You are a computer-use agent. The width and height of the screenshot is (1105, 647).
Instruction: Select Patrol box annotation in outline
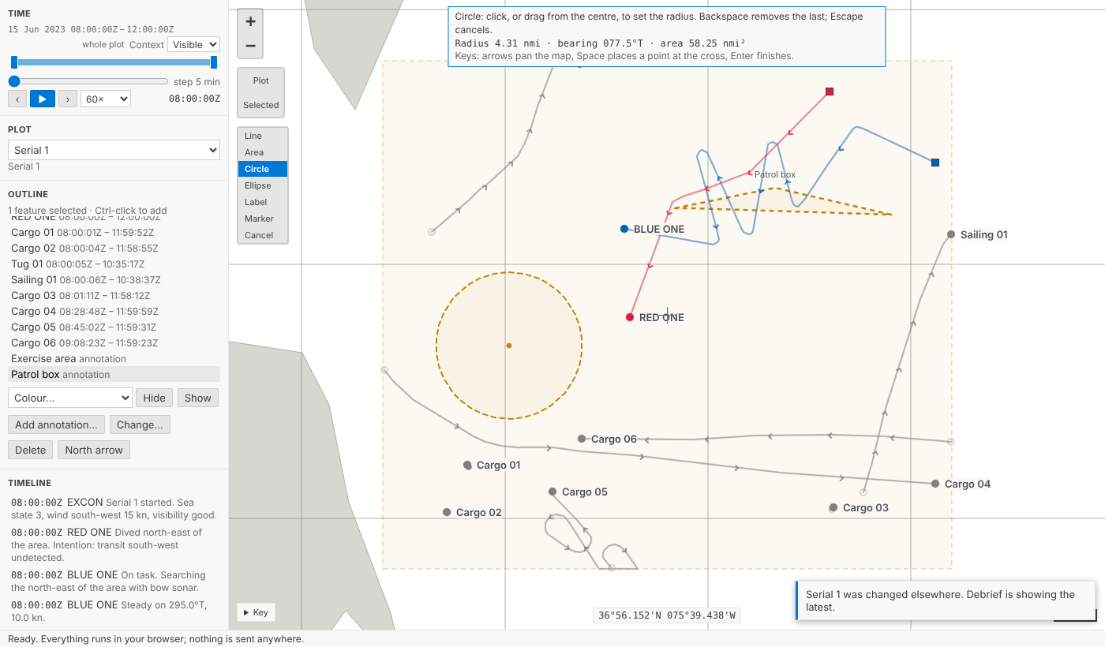pyautogui.click(x=114, y=375)
